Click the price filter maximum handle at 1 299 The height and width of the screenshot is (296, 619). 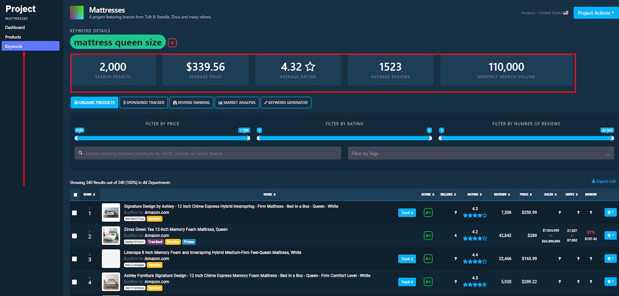pos(248,138)
